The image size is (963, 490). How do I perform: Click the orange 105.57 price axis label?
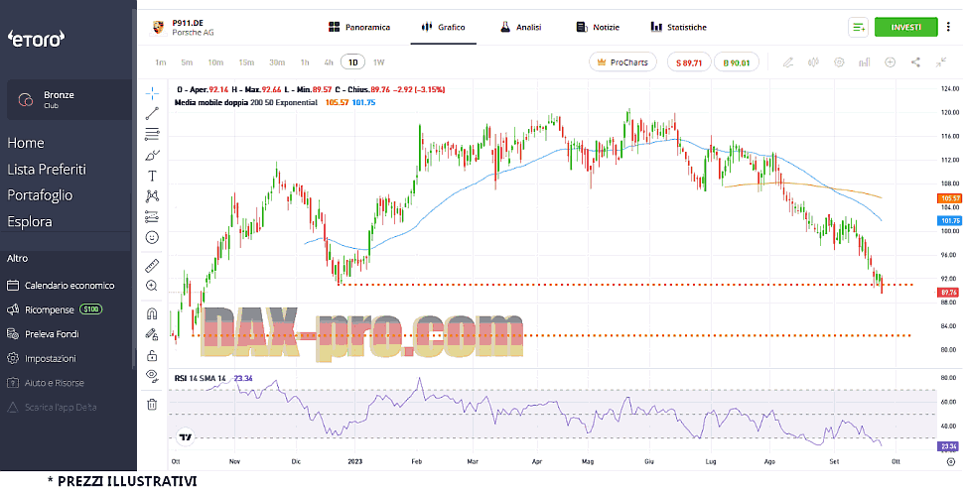point(949,198)
